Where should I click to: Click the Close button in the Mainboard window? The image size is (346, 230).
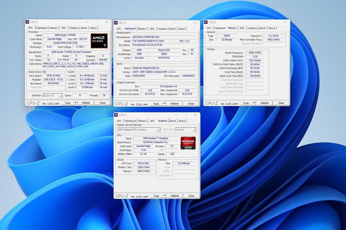coord(191,103)
